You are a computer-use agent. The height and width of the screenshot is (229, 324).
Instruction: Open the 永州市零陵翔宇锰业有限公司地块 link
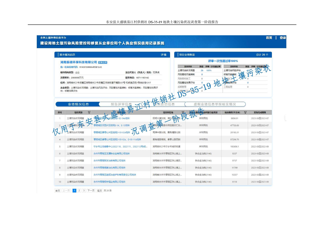click(109, 182)
